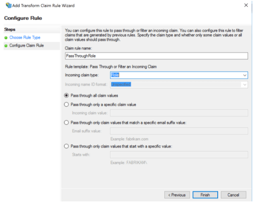Image resolution: width=257 pixels, height=205 pixels.
Task: Go to the Choose Rule Type step
Action: point(25,38)
